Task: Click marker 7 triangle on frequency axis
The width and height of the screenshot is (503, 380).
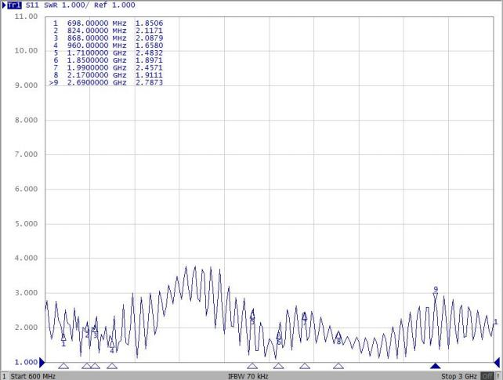Action: (x=305, y=366)
